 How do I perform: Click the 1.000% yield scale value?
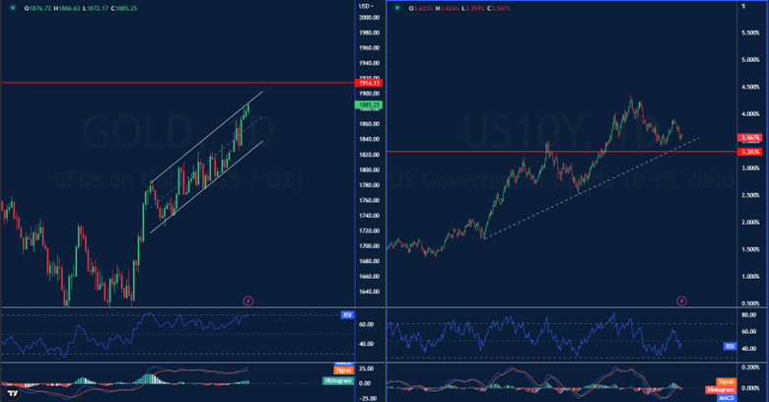(750, 277)
